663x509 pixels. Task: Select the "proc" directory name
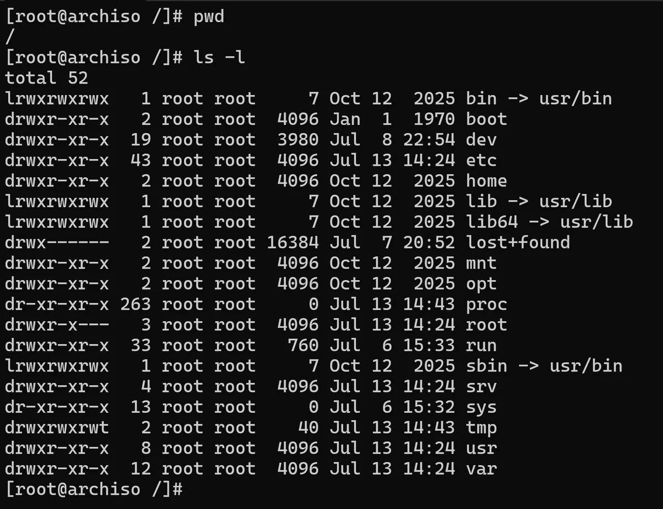(x=486, y=305)
